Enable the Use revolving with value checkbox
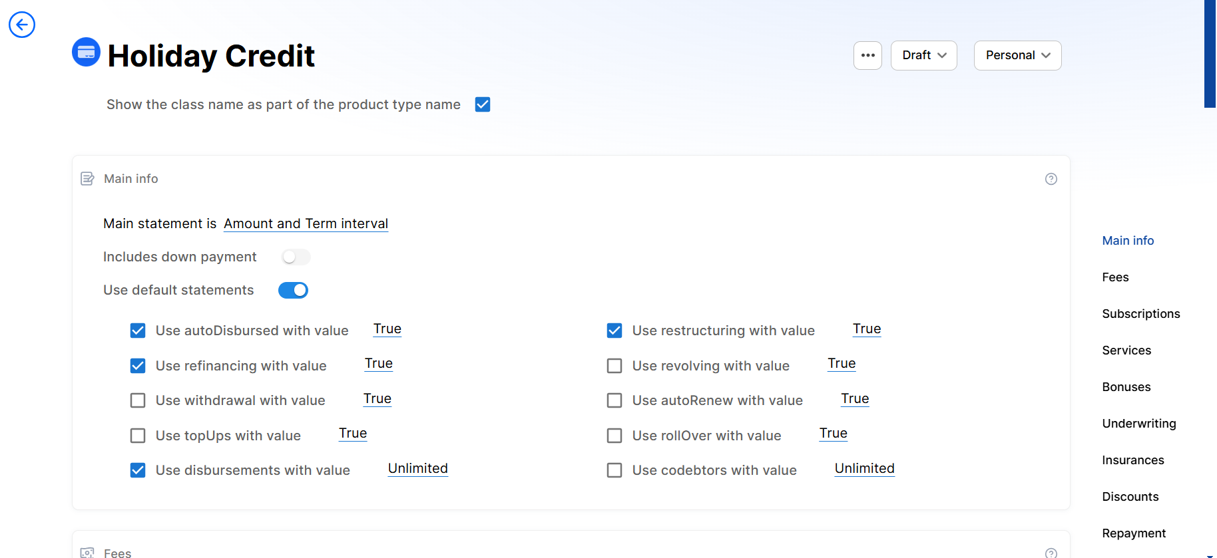 [x=614, y=366]
